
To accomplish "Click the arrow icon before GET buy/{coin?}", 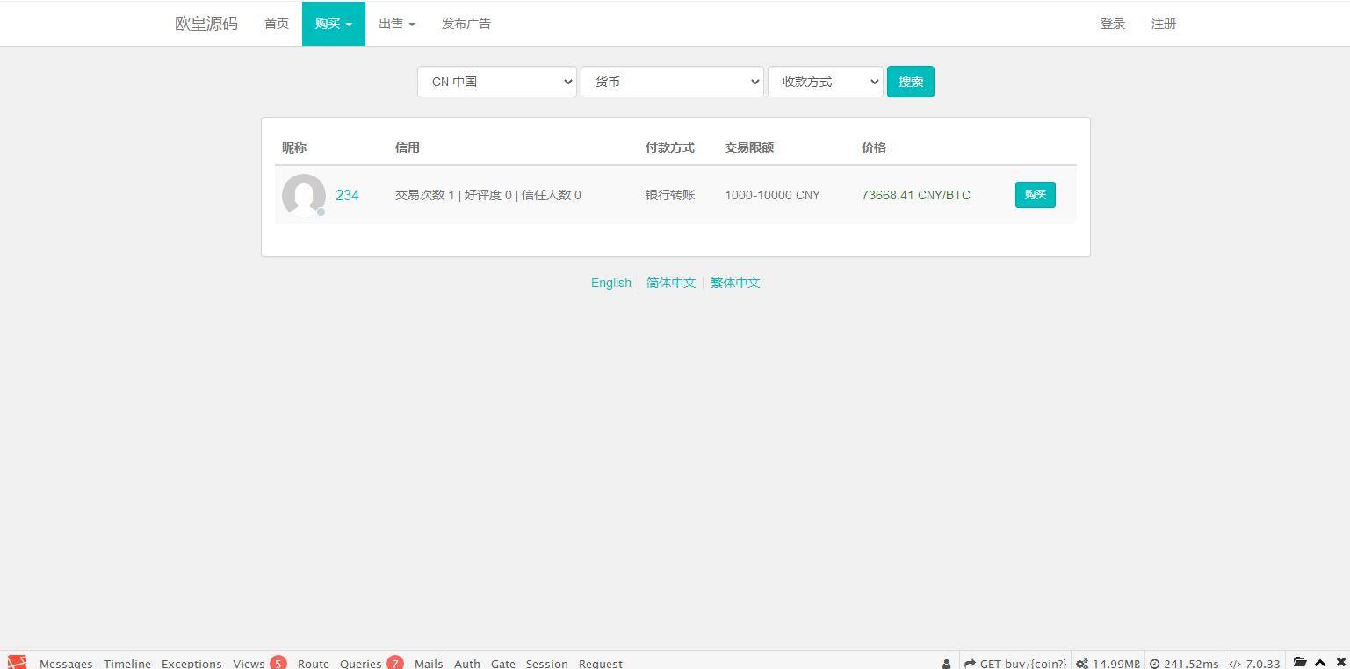I will 969,663.
